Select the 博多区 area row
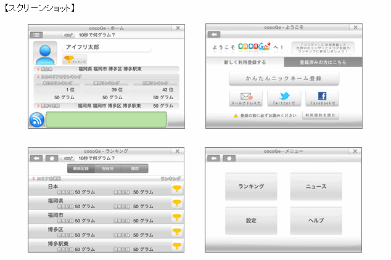This screenshot has height=260, width=391. click(x=106, y=232)
